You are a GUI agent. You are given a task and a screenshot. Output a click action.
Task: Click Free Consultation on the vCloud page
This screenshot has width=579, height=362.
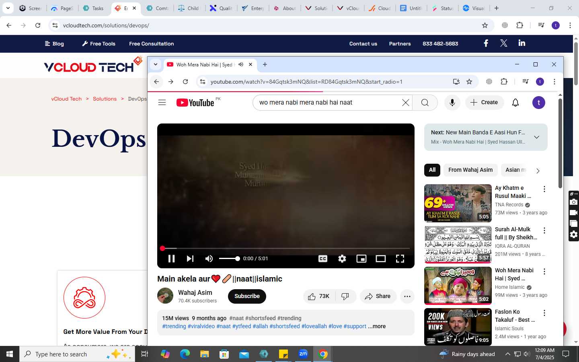pyautogui.click(x=152, y=44)
